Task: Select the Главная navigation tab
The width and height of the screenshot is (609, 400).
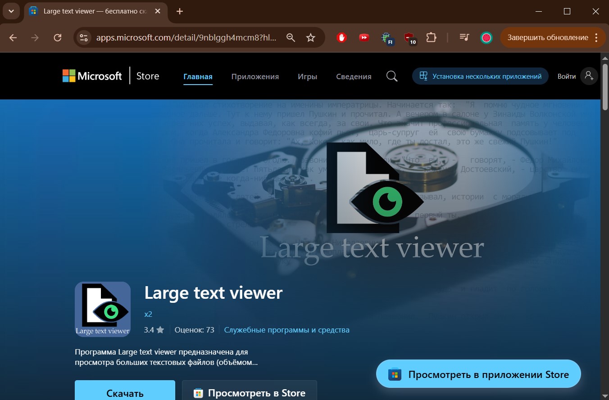Action: click(198, 76)
